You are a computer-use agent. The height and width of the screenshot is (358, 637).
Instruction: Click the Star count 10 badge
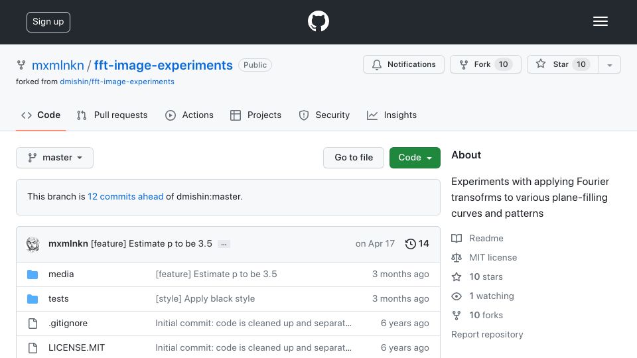click(x=581, y=64)
